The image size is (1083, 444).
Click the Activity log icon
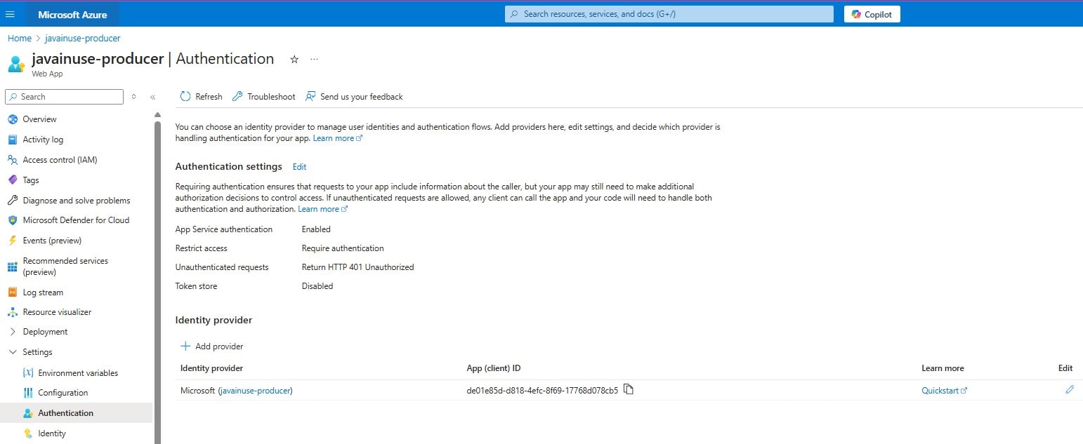12,140
